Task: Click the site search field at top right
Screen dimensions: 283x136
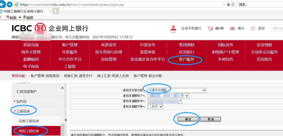Action: [277, 28]
